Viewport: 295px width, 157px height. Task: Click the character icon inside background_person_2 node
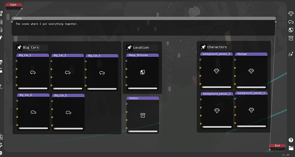click(217, 110)
